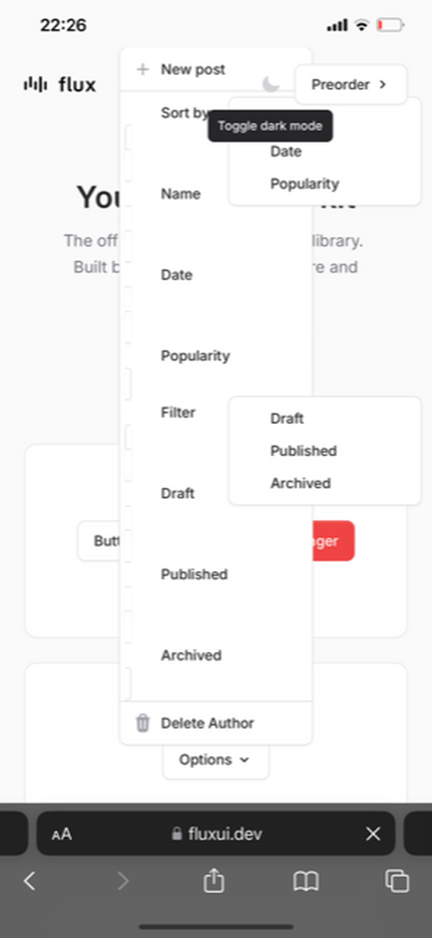The width and height of the screenshot is (432, 938).
Task: Expand the Options dropdown button
Action: coord(216,760)
